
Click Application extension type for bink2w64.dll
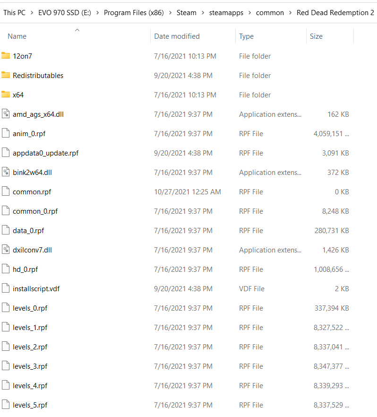[270, 173]
